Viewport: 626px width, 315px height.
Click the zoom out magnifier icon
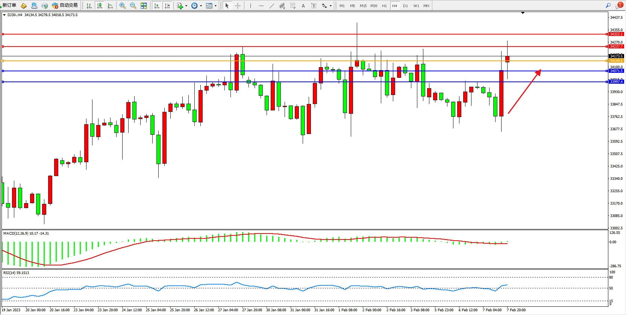[x=133, y=6]
